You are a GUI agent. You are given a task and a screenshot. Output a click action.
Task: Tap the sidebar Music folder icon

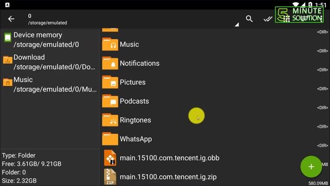[8, 82]
